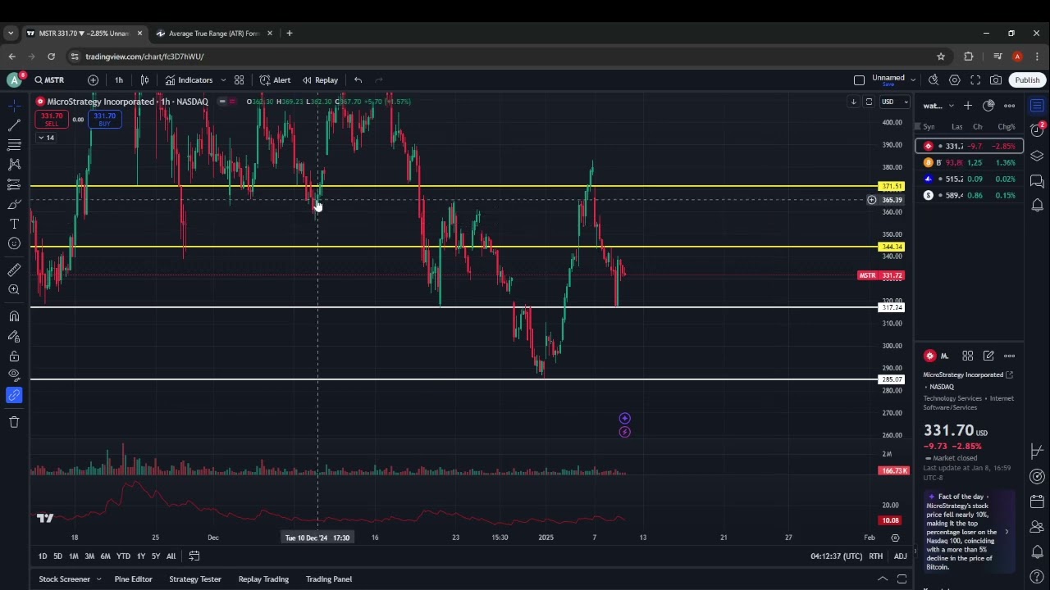Expand the collapsed indicators legend 14
Screen dimensions: 1050x590
[46, 138]
